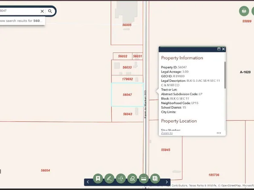Viewport: 254px width, 190px height.
Task: Select parcel 56054 on the map
Action: (x=45, y=170)
